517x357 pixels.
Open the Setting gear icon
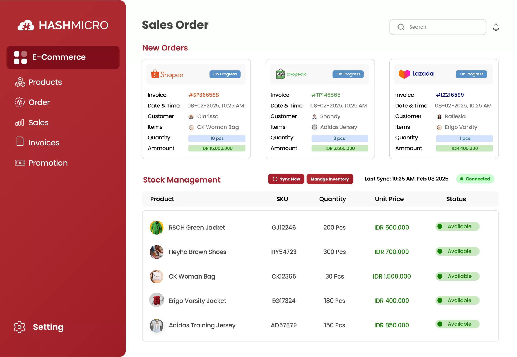point(19,327)
